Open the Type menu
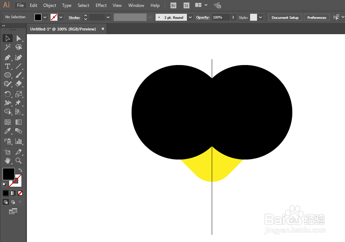Screen dimensions: 345x242 pos(67,5)
